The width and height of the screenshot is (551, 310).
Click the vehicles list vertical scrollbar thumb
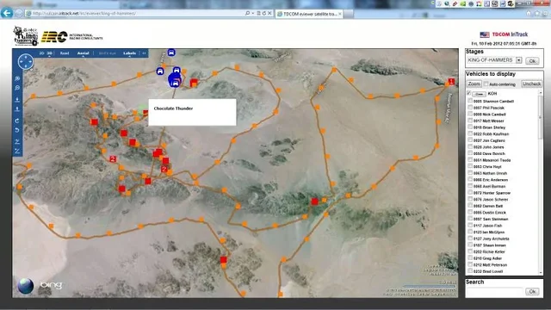click(541, 117)
